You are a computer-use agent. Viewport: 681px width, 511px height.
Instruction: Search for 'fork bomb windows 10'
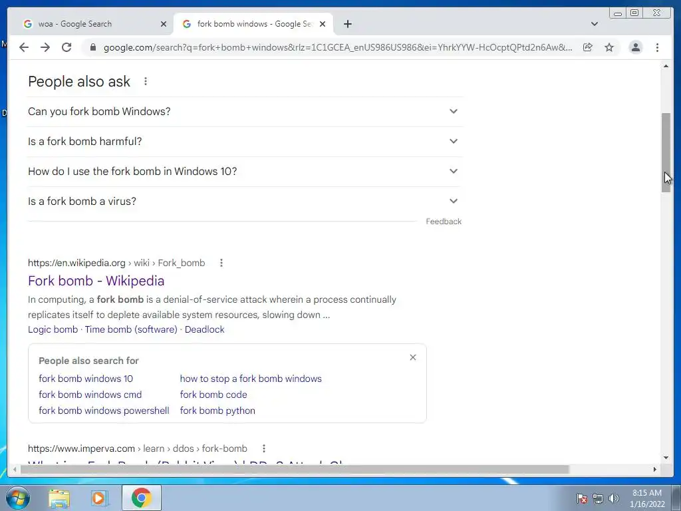[x=86, y=379]
